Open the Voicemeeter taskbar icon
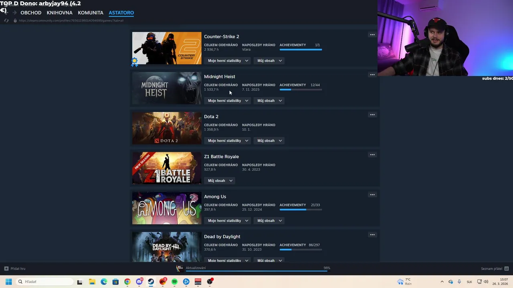 (198, 282)
